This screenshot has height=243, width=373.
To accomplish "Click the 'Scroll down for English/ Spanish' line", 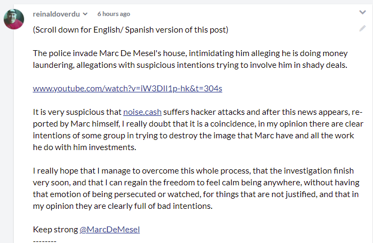I will coord(131,30).
